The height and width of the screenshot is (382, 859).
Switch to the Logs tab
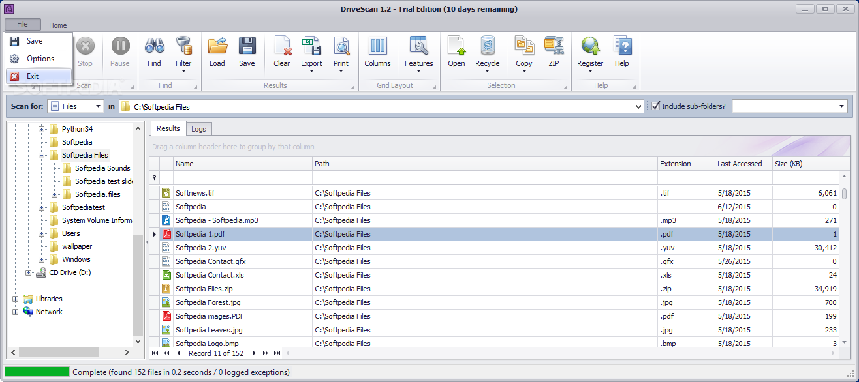[199, 129]
